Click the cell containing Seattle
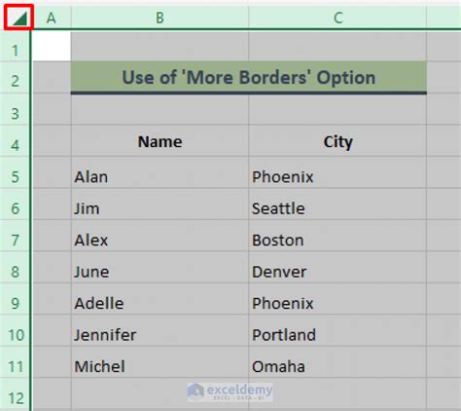 pos(337,205)
